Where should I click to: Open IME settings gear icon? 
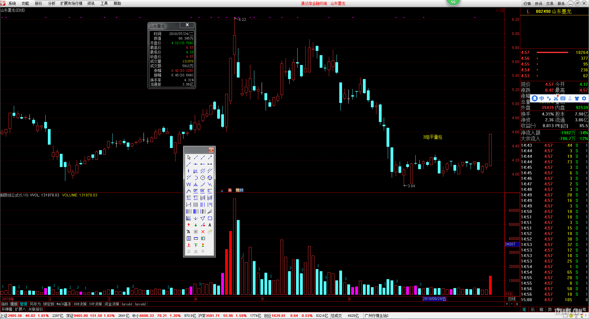point(584,98)
